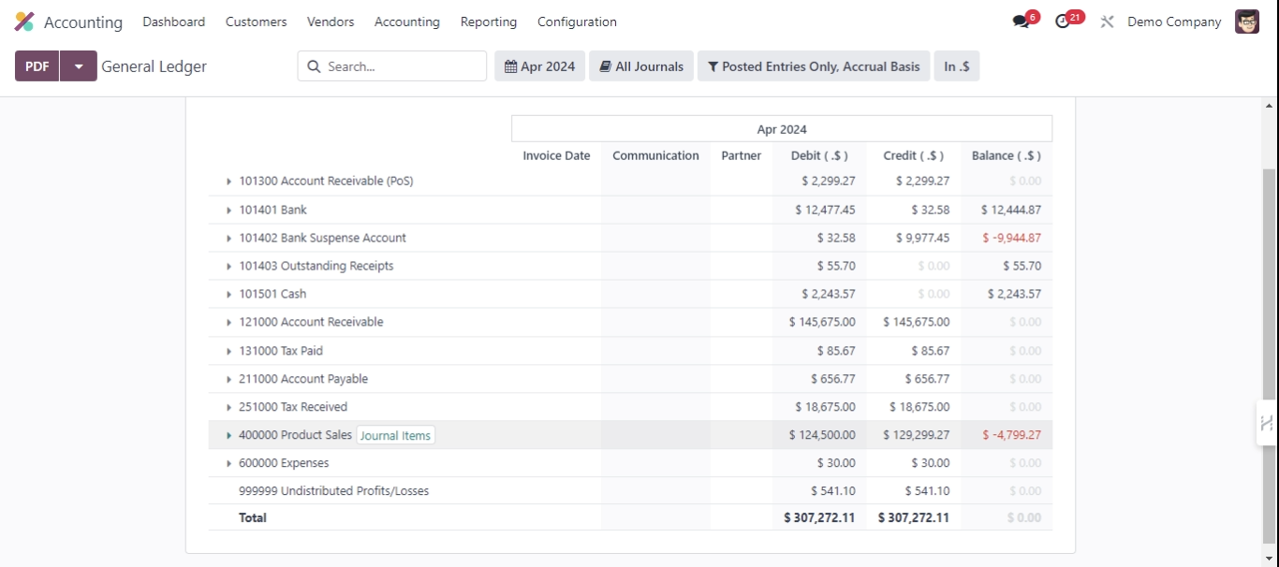Click the magnifier icon in the search bar
This screenshot has width=1279, height=567.
click(x=314, y=65)
